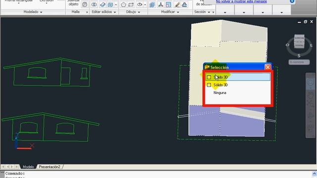Click the blue circular icon above the ribbon
Screen dimensions: 317x178
pyautogui.click(x=292, y=1)
